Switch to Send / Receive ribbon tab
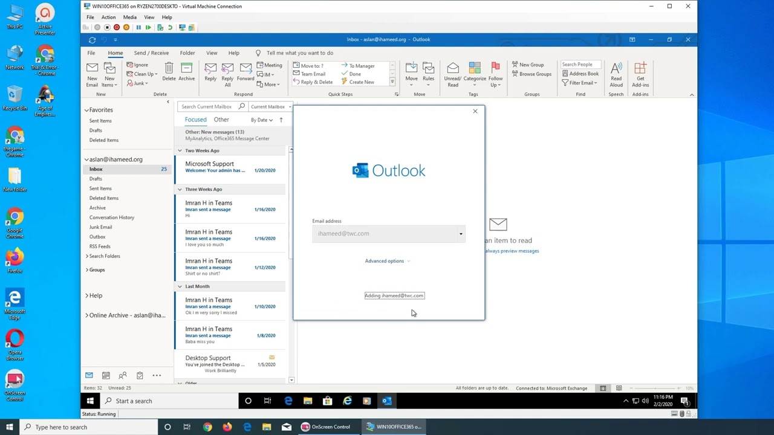 click(x=151, y=53)
